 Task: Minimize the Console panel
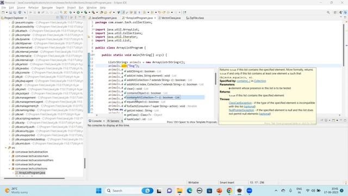click(341, 120)
